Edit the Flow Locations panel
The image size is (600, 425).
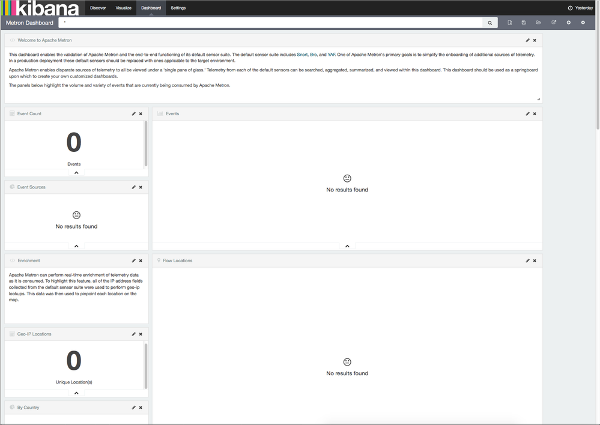click(x=527, y=261)
